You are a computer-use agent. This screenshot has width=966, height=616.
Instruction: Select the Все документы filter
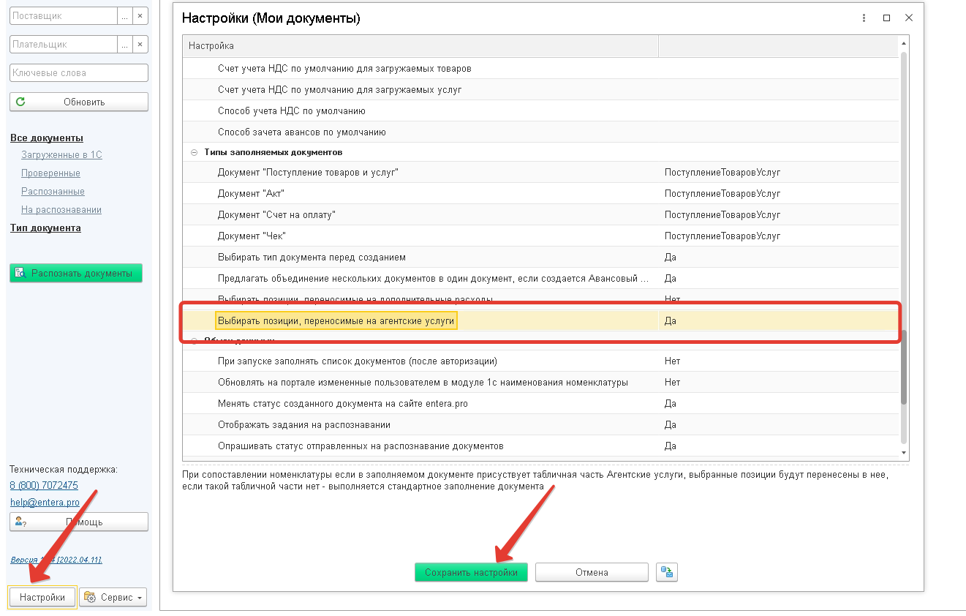[47, 138]
